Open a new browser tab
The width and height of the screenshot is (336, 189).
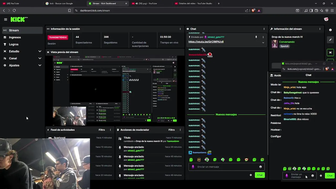click(219, 3)
